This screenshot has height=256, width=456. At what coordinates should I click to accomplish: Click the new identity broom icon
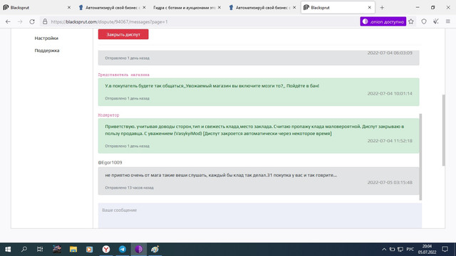click(x=435, y=21)
